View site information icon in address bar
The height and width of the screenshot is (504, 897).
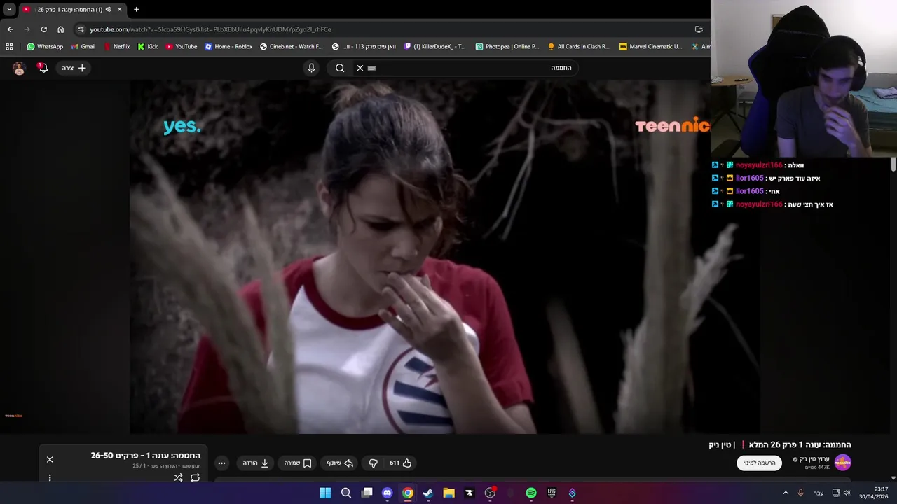tap(81, 29)
